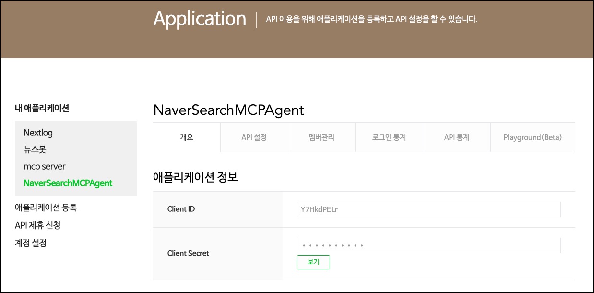Open 계정 설정 page

[31, 243]
